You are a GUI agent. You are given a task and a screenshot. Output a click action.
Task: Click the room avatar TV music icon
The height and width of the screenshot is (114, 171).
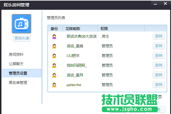[x=21, y=24]
